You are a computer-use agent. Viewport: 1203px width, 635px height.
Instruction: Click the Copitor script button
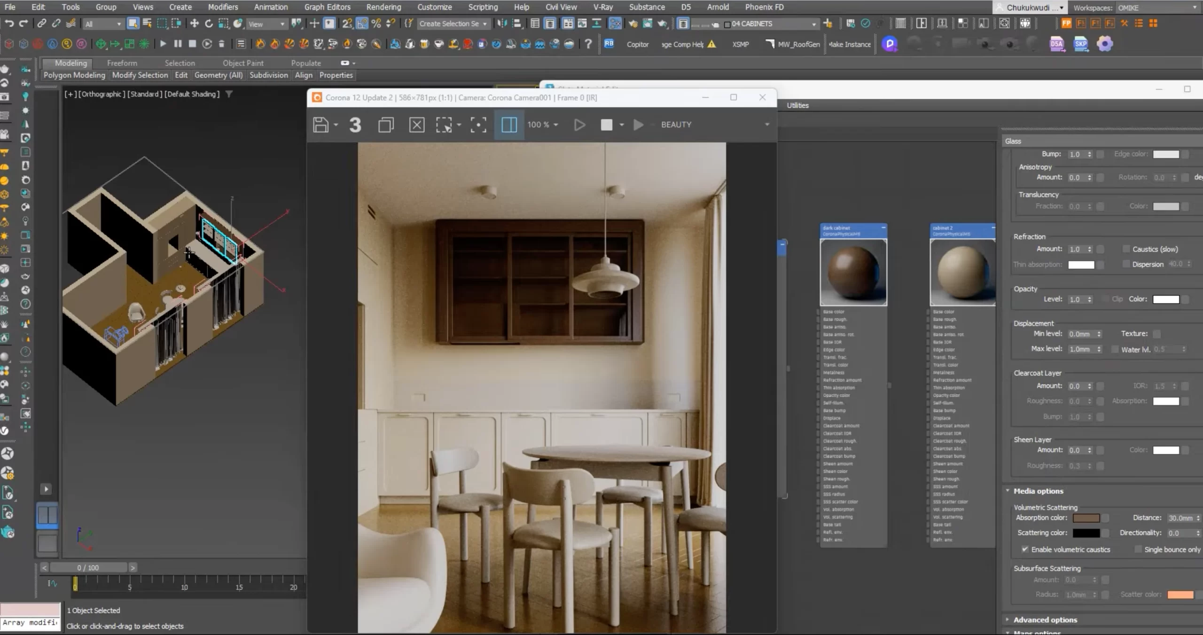tap(637, 44)
